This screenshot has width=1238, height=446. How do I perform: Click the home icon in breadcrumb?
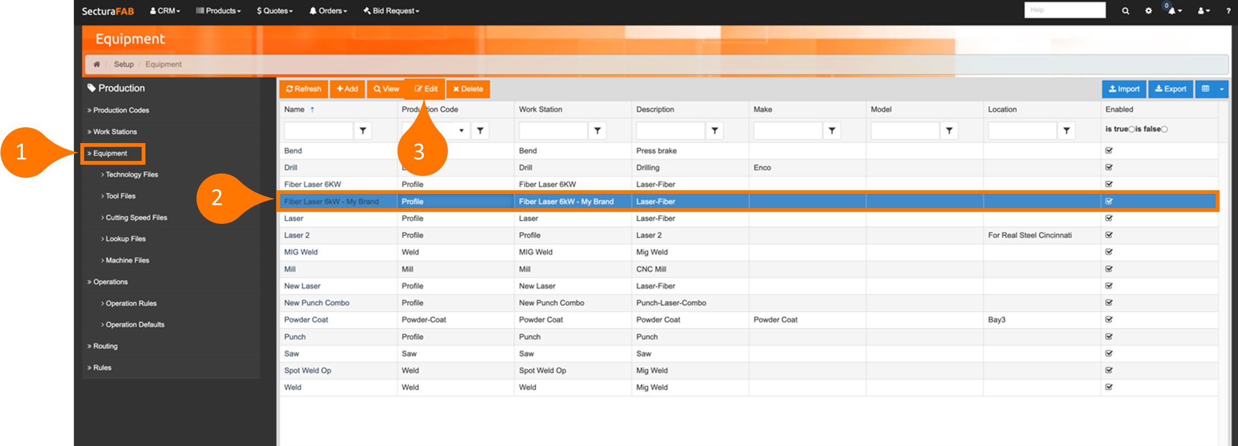click(x=97, y=64)
